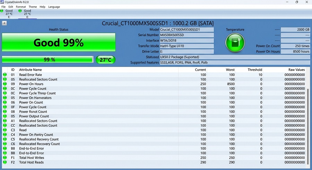Click status circle beside Total Host Reads
The width and height of the screenshot is (312, 170).
click(x=5, y=162)
